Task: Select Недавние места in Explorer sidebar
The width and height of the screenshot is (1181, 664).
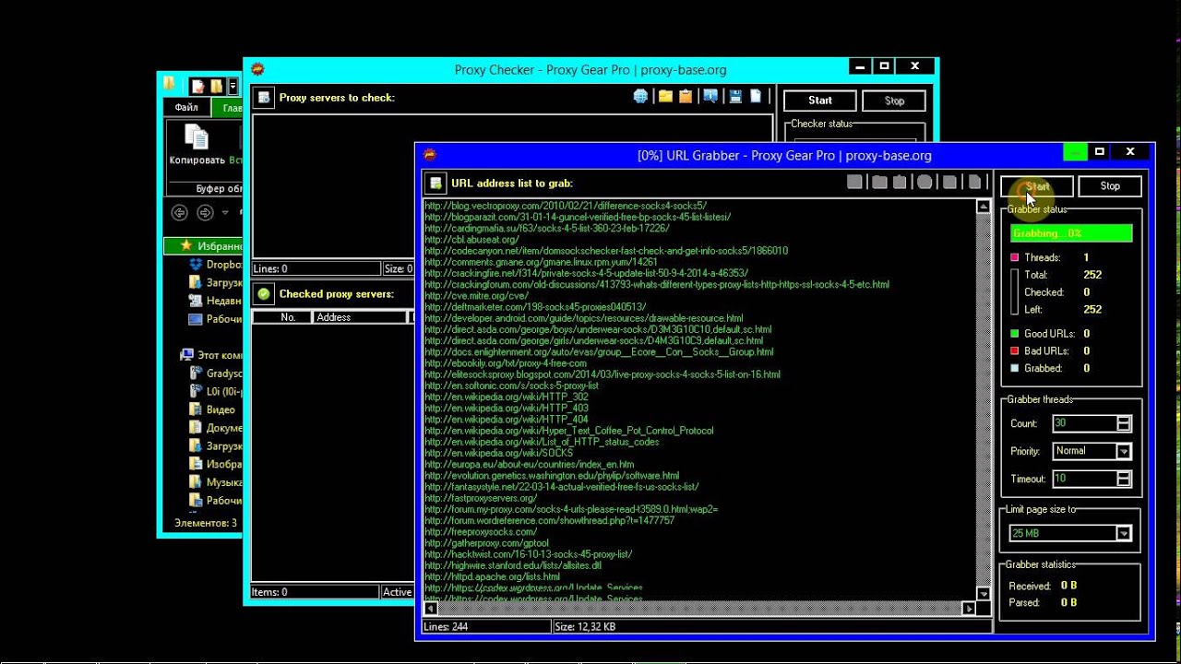Action: [x=214, y=301]
